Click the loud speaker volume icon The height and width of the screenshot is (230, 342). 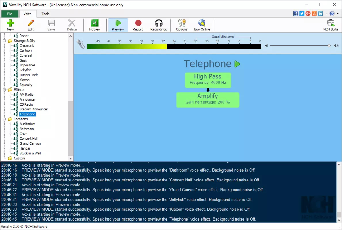click(336, 45)
